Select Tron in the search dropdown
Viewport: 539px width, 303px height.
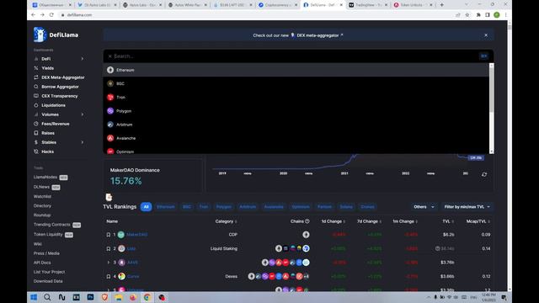pyautogui.click(x=296, y=98)
